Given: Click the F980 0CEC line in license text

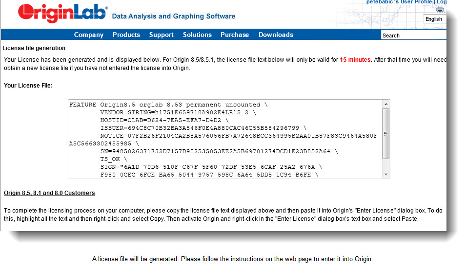Looking at the screenshot, I should click(x=209, y=175).
